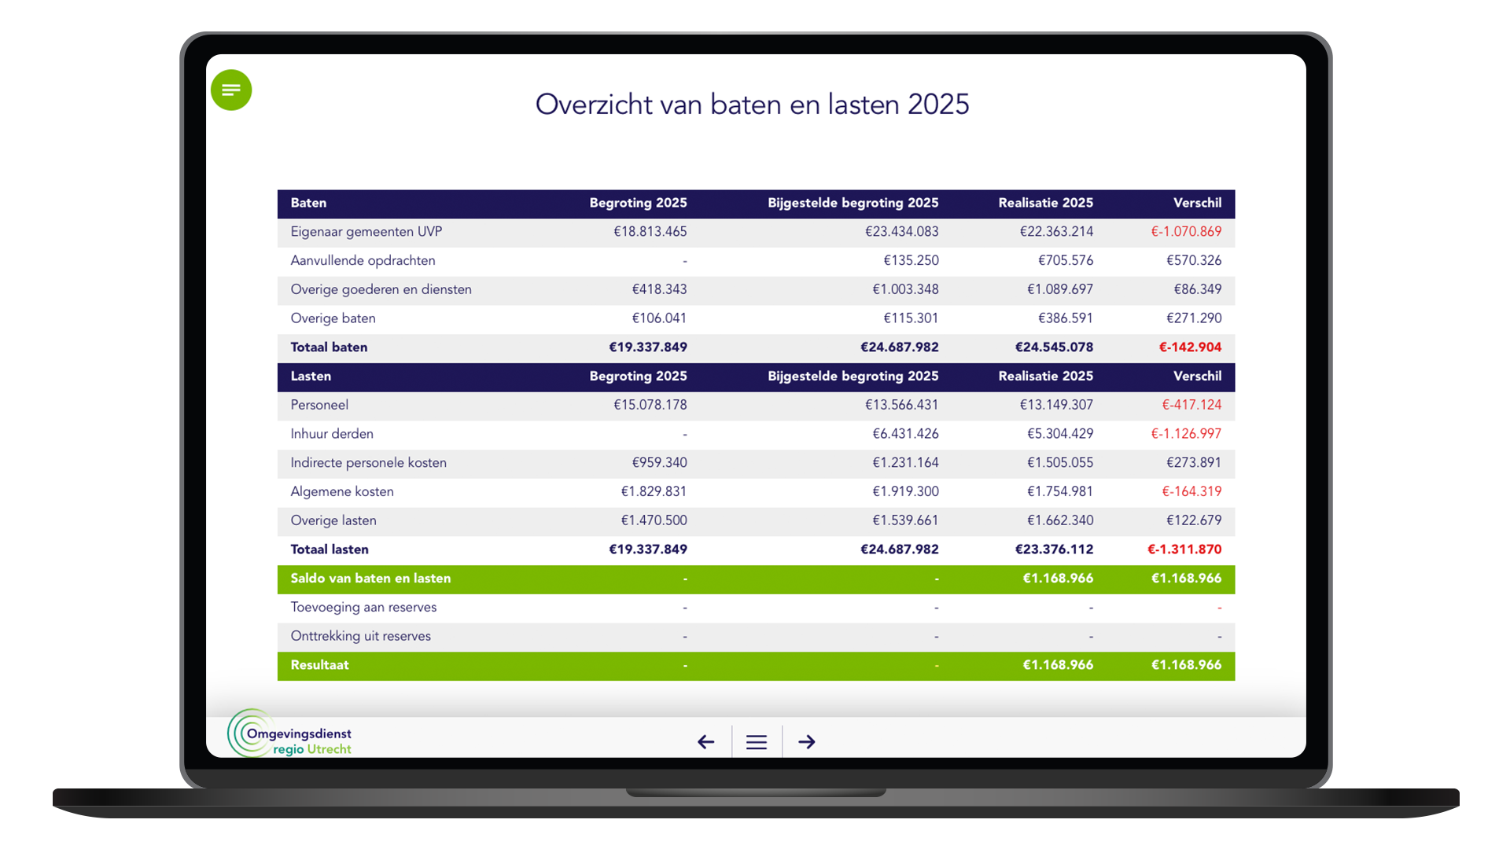Click the 'Toevoeging aan reserves' label
Image resolution: width=1510 pixels, height=849 pixels.
tap(363, 607)
